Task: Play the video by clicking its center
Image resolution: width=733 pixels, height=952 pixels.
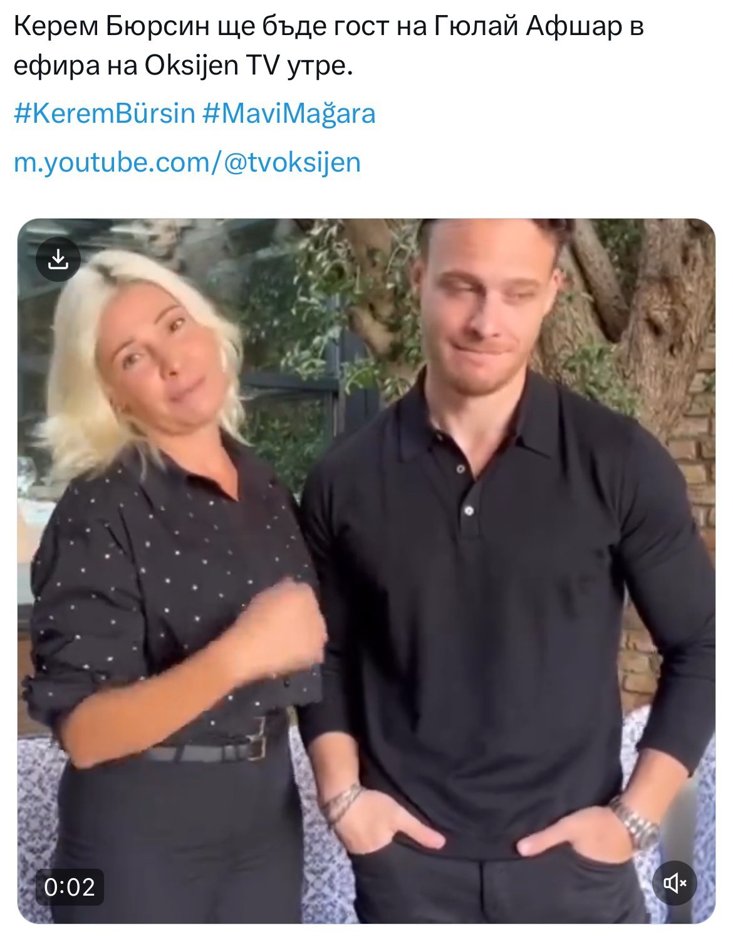Action: point(366,571)
